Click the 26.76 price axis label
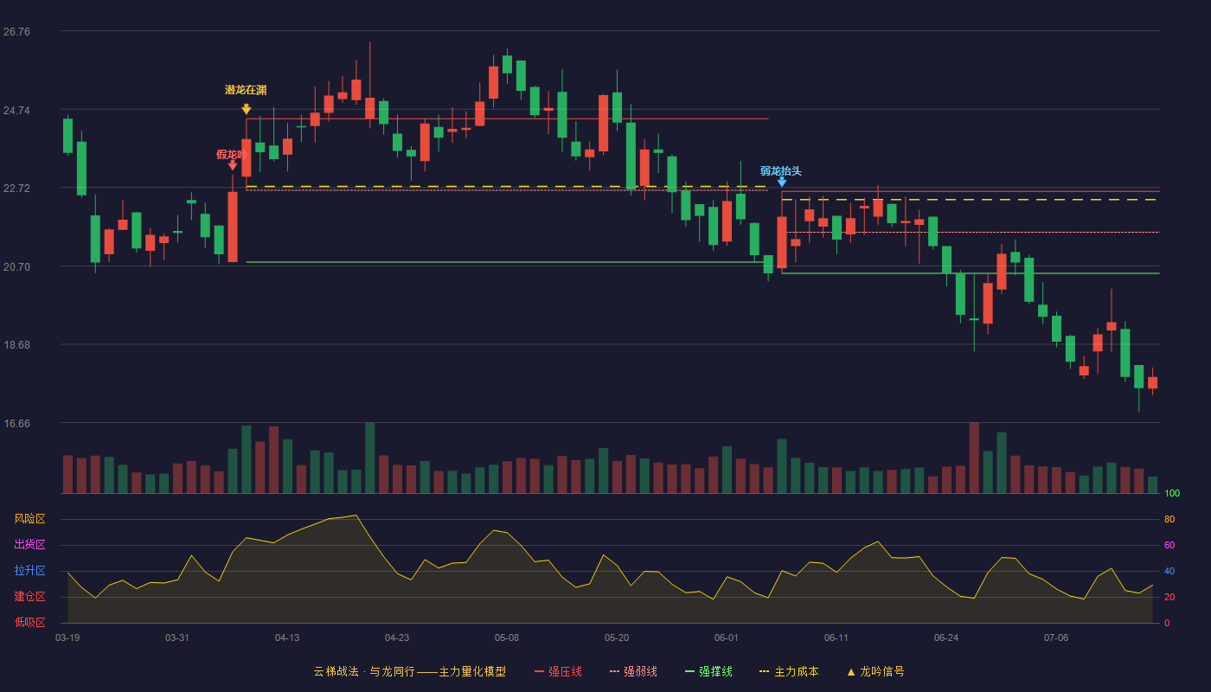The height and width of the screenshot is (692, 1211). [x=16, y=32]
